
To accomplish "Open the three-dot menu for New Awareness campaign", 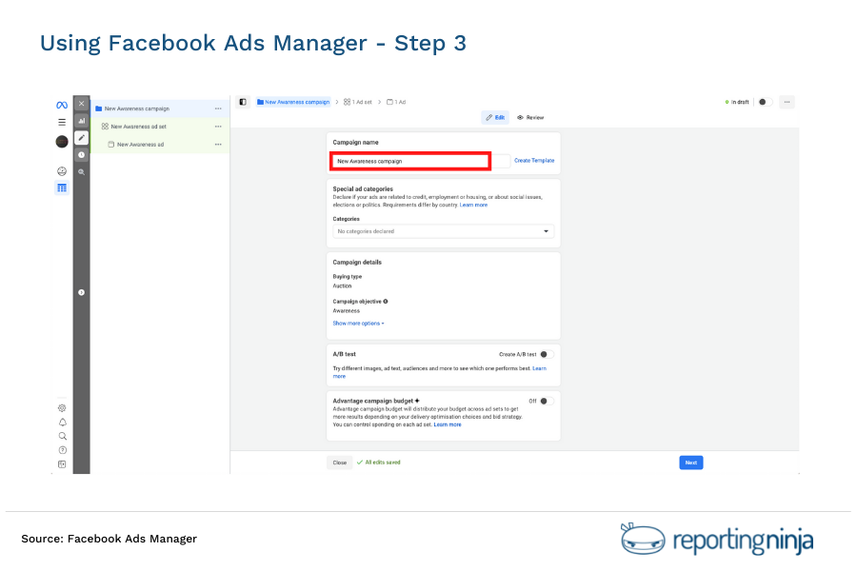I will (x=217, y=108).
